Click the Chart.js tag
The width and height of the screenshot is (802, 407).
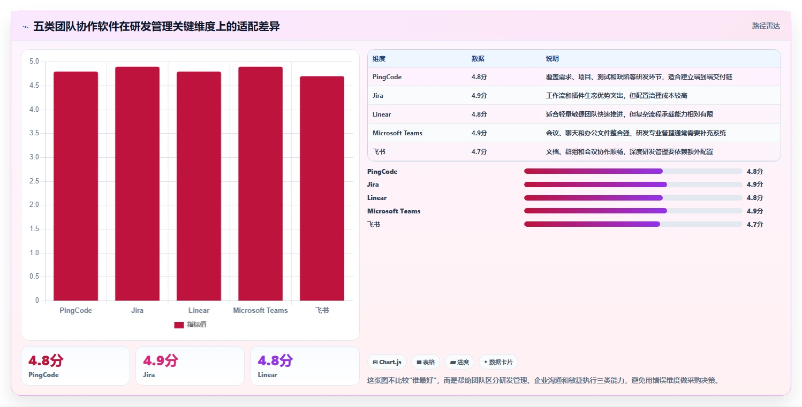pyautogui.click(x=387, y=362)
